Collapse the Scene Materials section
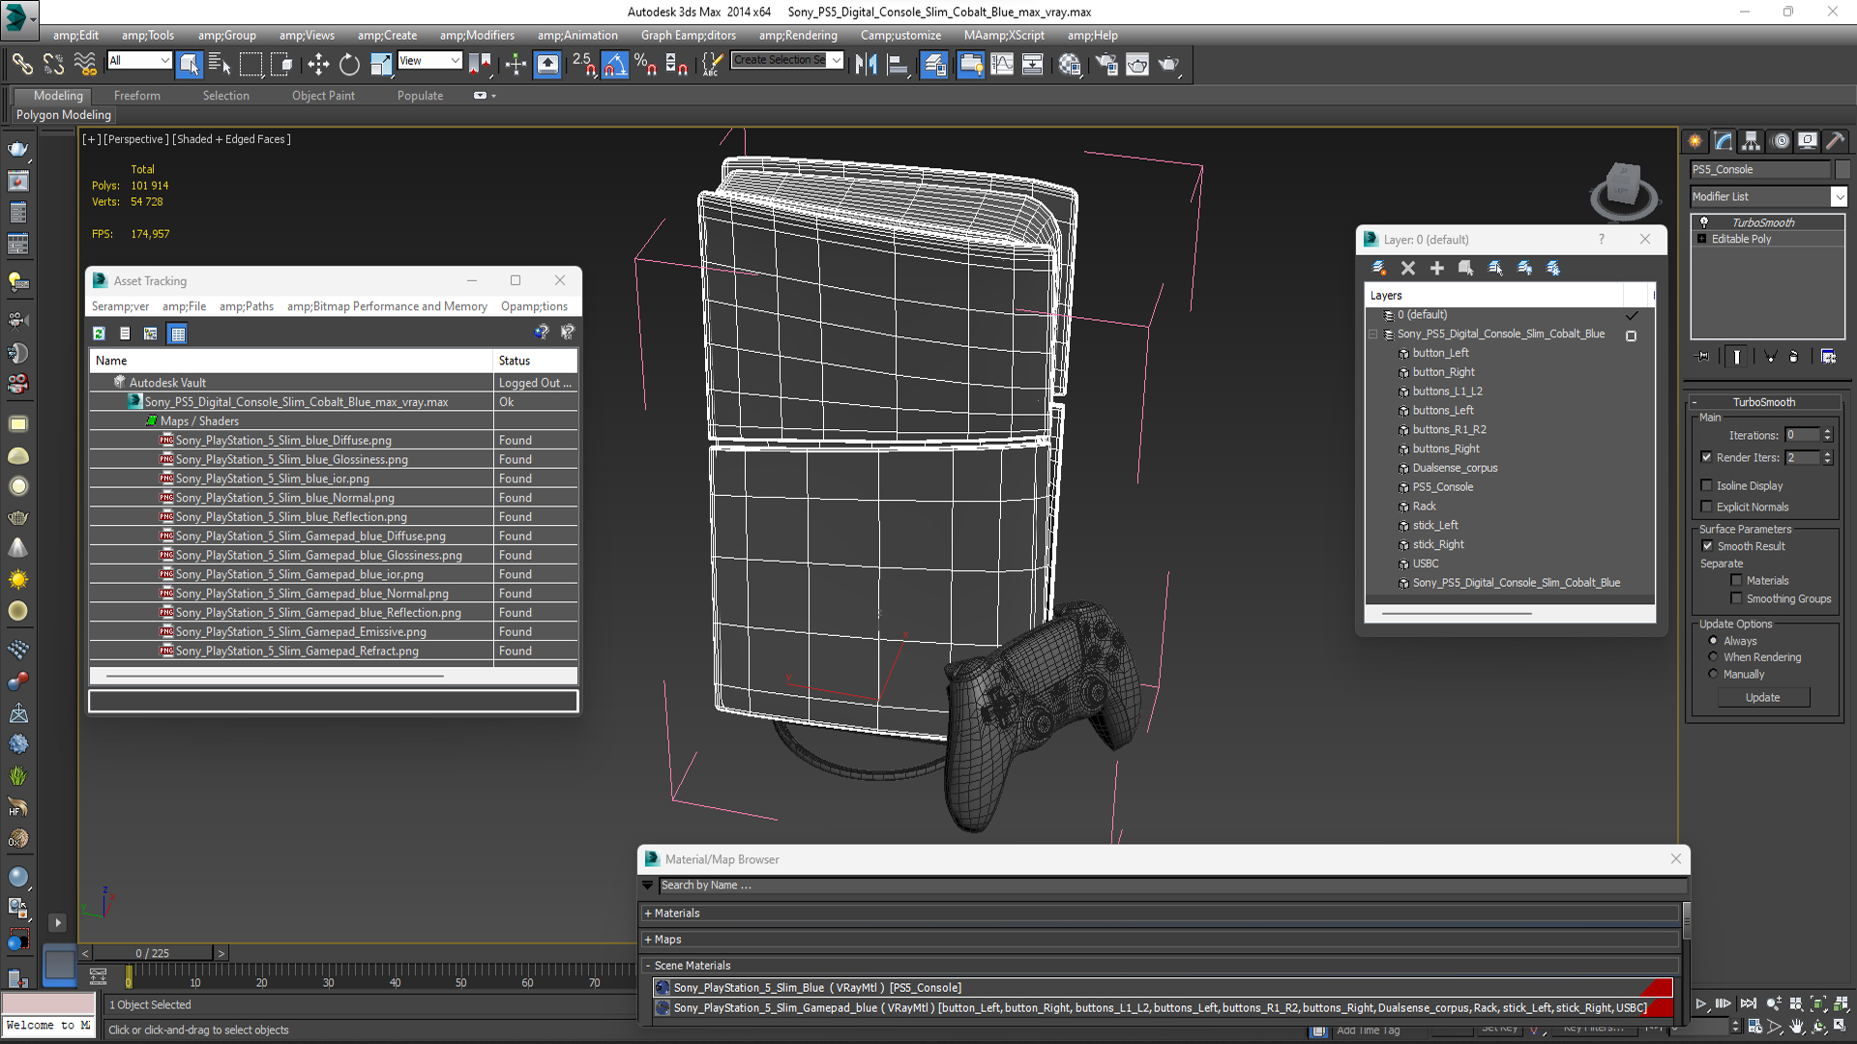Viewport: 1857px width, 1044px height. pyautogui.click(x=649, y=965)
